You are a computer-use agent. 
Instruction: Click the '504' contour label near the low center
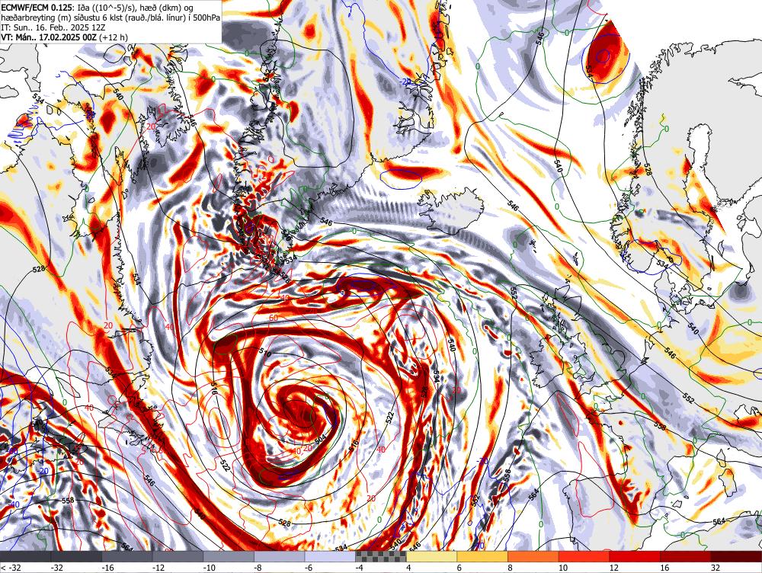click(x=320, y=440)
